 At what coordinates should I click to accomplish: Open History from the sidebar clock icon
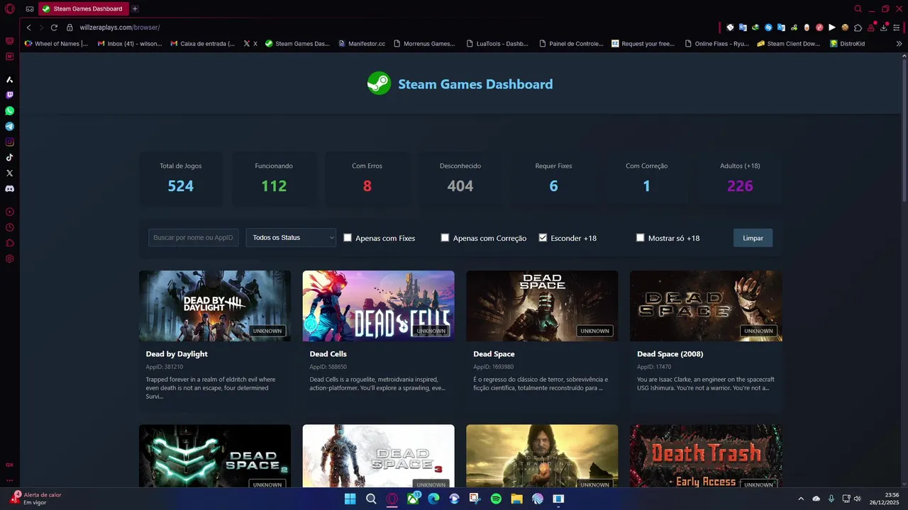[10, 227]
